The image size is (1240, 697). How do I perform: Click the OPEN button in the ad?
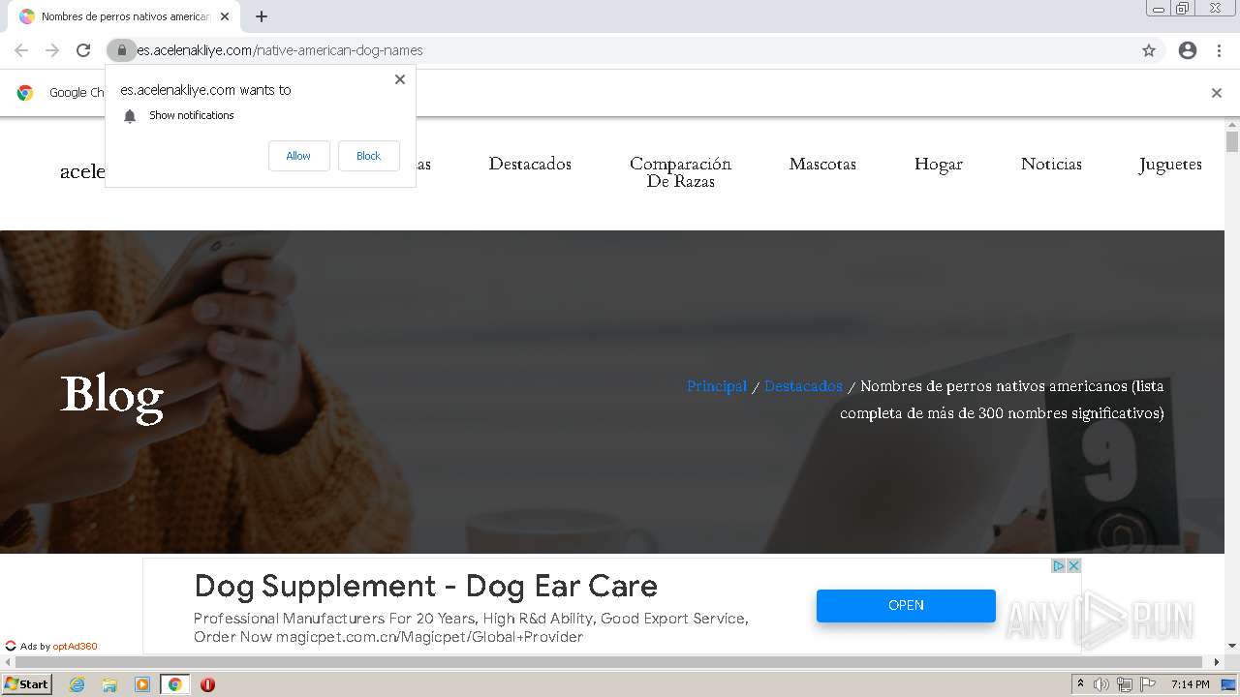pos(906,605)
